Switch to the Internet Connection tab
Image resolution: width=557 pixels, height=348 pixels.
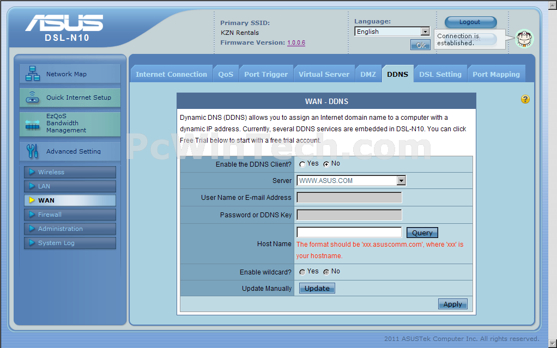171,74
